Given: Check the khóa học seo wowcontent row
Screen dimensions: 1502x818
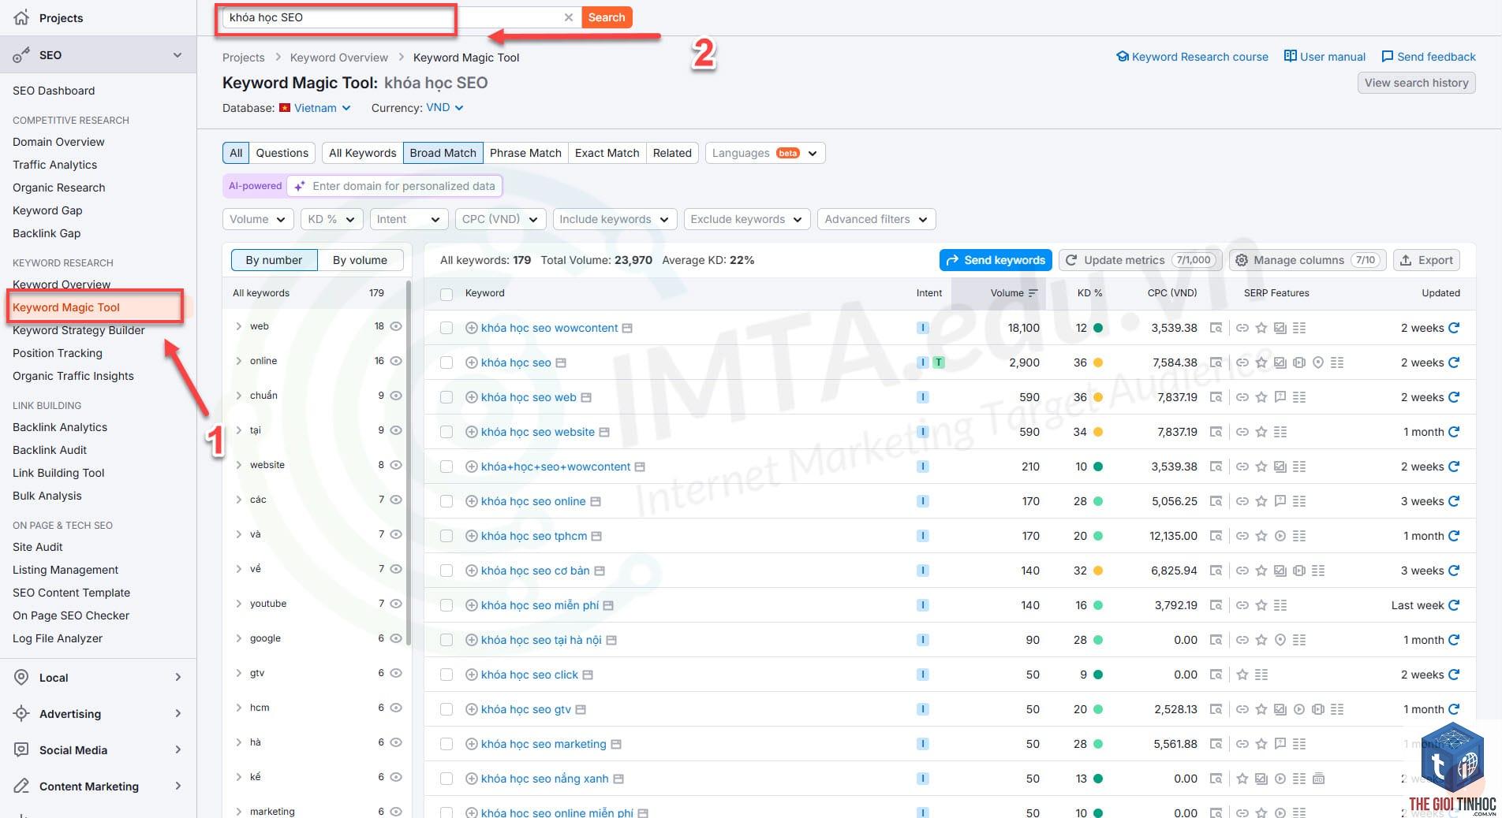Looking at the screenshot, I should click(x=446, y=328).
